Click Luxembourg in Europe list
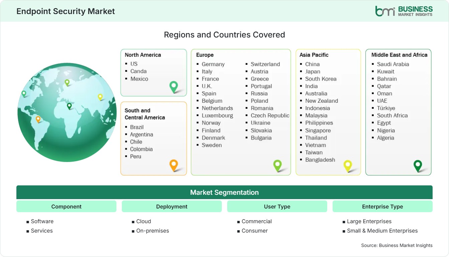449x257 pixels. tap(217, 115)
